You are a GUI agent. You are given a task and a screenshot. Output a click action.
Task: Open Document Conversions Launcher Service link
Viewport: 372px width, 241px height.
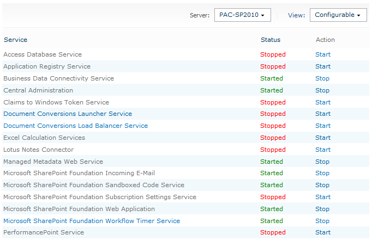[68, 114]
